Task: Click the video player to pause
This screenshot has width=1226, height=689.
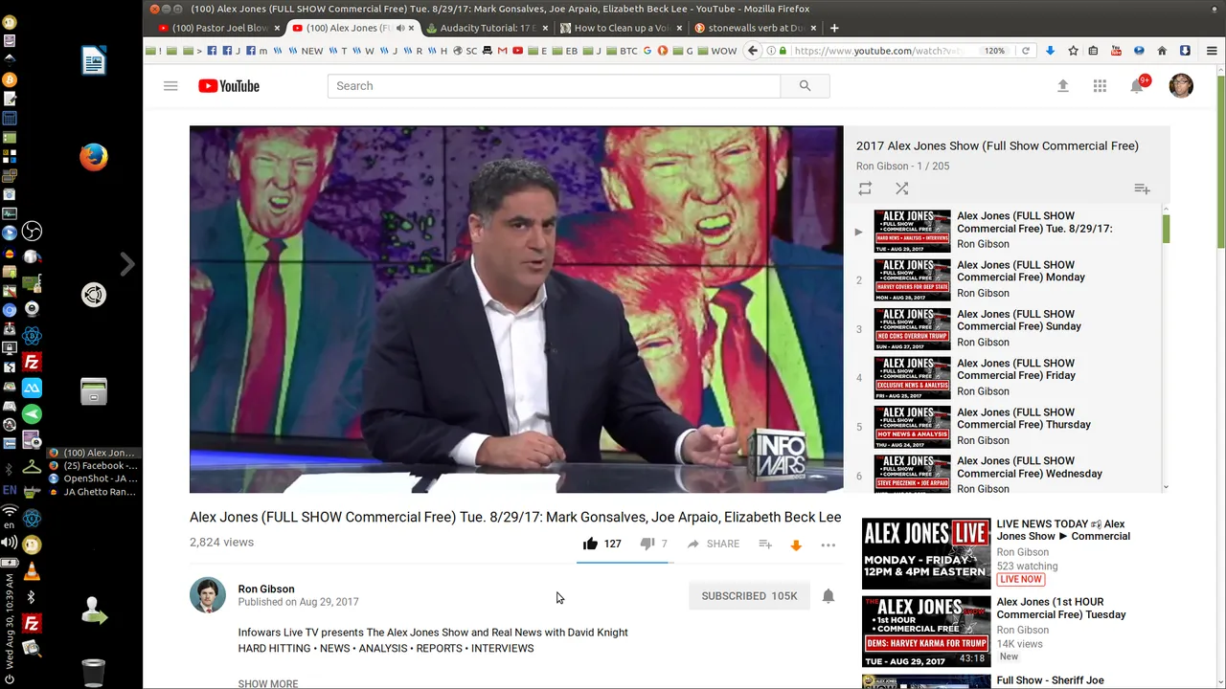Action: (516, 309)
